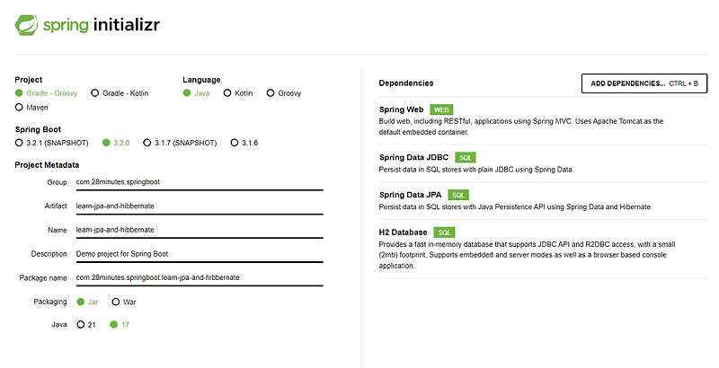Image resolution: width=719 pixels, height=368 pixels.
Task: Switch packaging to War
Action: click(x=115, y=302)
